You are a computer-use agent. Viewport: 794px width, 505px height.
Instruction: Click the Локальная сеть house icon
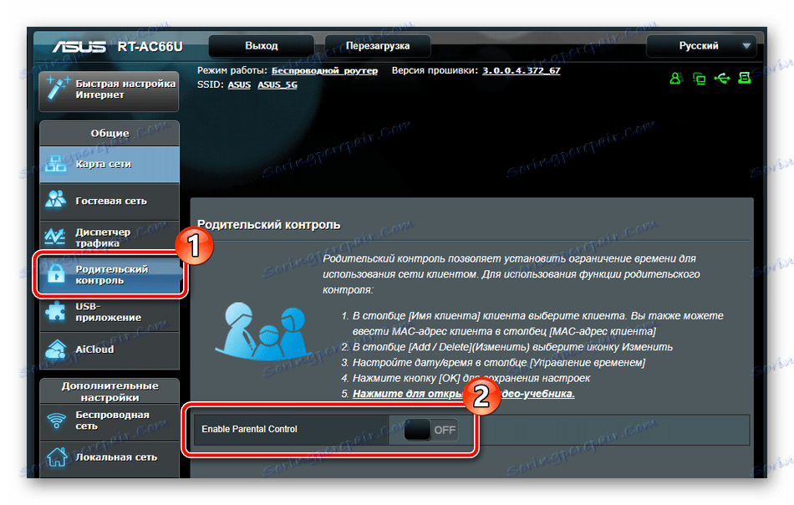(x=57, y=457)
